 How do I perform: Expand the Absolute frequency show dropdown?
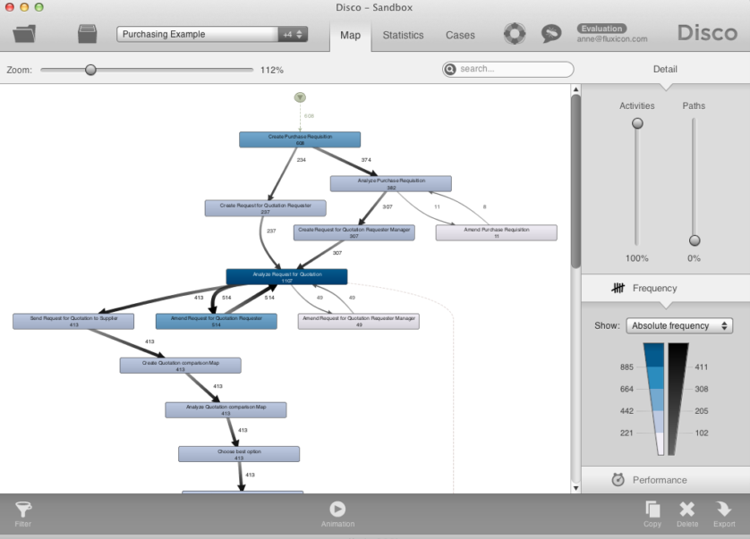tap(679, 326)
